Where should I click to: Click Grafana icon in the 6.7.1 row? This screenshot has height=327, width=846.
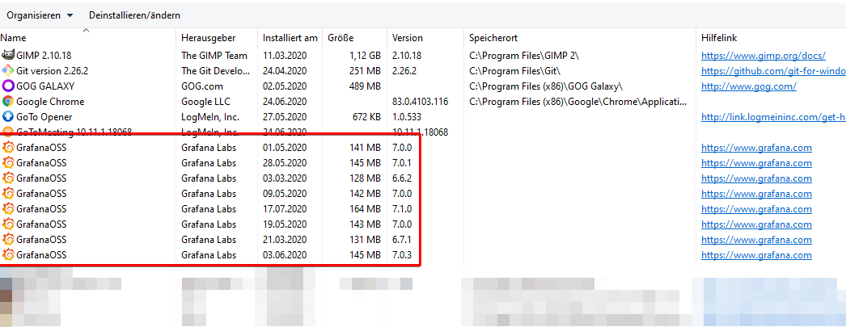click(x=7, y=239)
